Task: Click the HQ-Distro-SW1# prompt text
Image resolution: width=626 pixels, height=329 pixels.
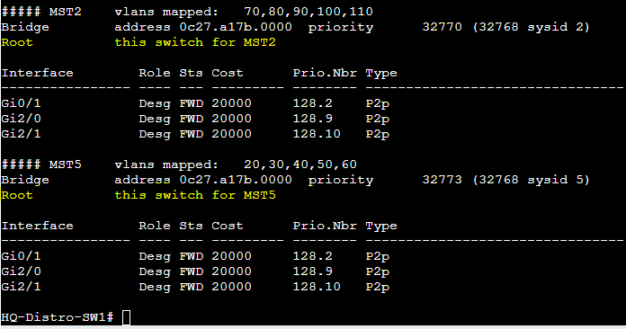Action: (x=58, y=317)
